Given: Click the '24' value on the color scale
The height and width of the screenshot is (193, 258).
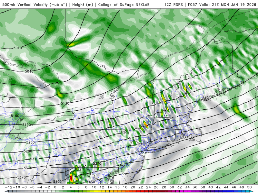Looking at the screenshot, I should (x=148, y=187).
